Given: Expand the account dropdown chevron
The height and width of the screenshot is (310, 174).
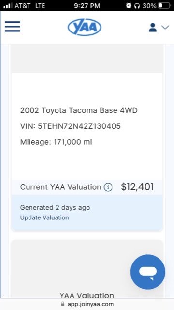Looking at the screenshot, I should [x=165, y=27].
